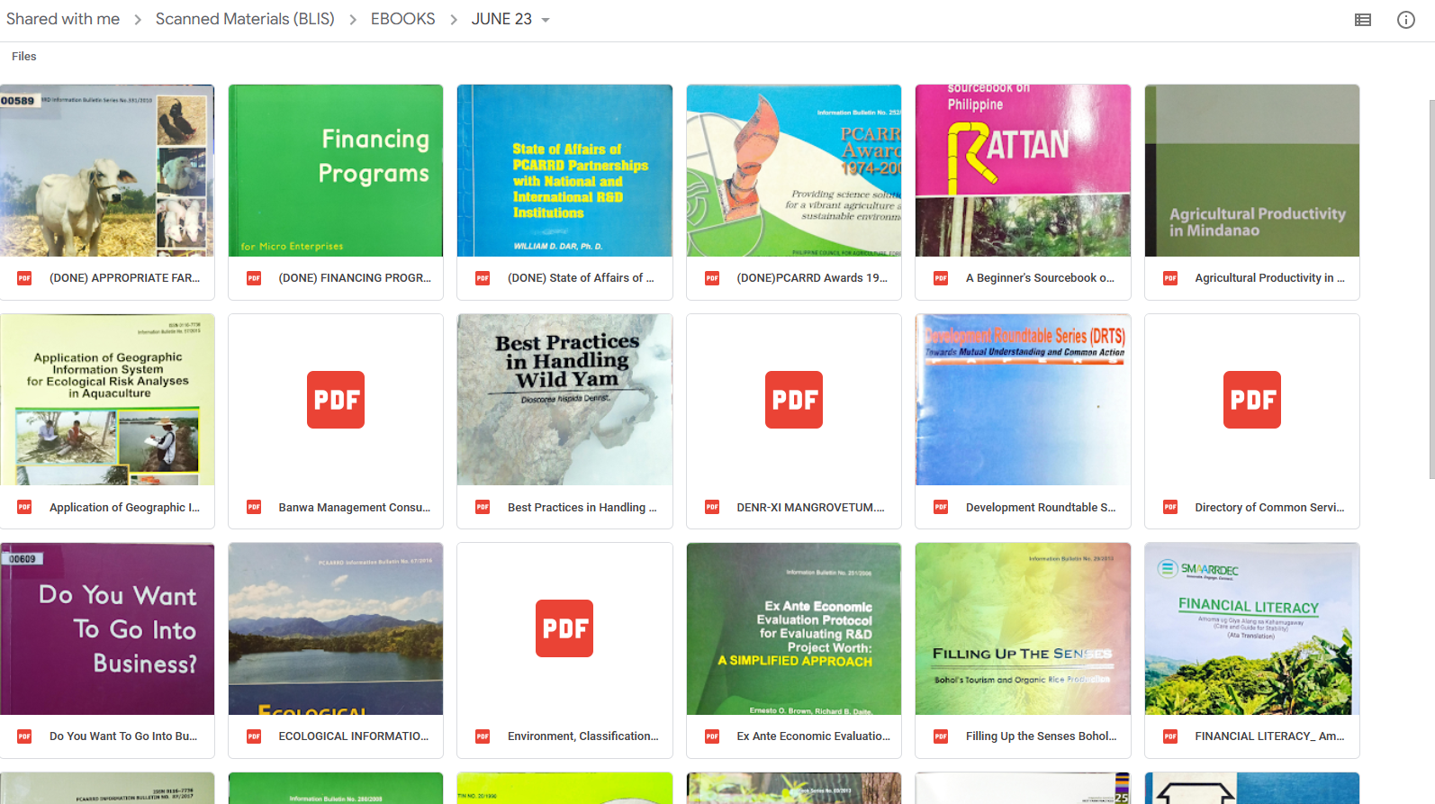The width and height of the screenshot is (1435, 804).
Task: Navigate to Scanned Materials (BLIS) breadcrumb
Action: pyautogui.click(x=245, y=19)
